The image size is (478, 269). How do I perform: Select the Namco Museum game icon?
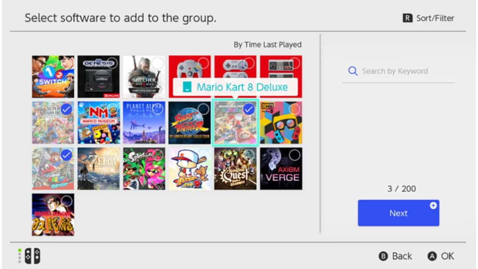[98, 122]
